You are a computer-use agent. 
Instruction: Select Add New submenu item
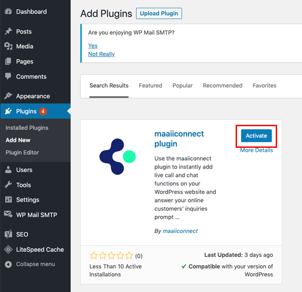pyautogui.click(x=18, y=140)
